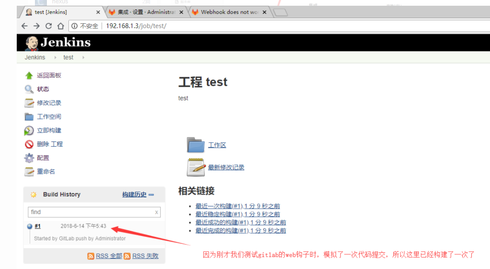Close the Webhook does not work tab
Image resolution: width=490 pixels, height=269 pixels.
[x=264, y=12]
